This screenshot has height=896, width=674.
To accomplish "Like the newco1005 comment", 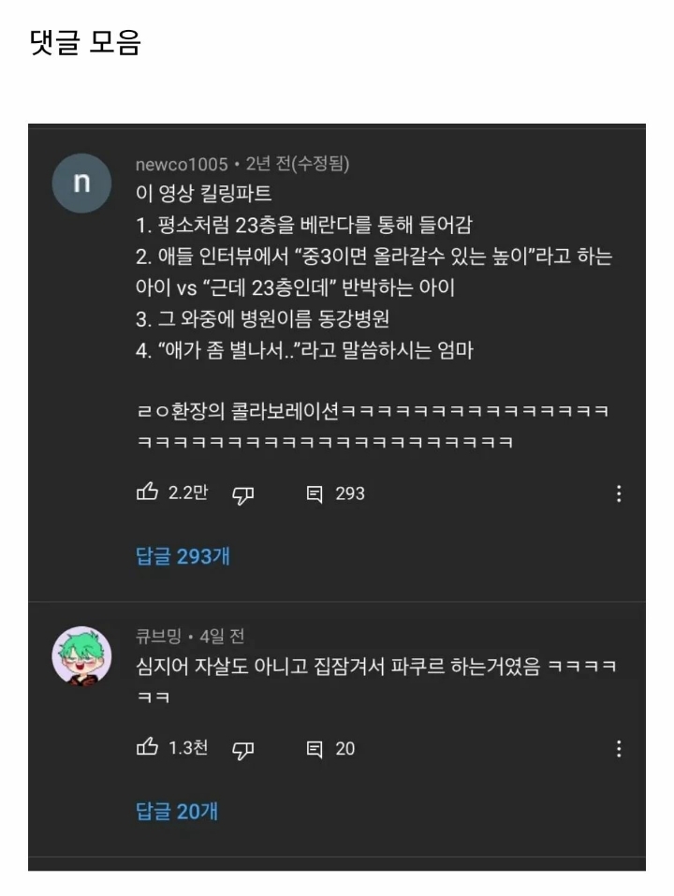I will 147,492.
